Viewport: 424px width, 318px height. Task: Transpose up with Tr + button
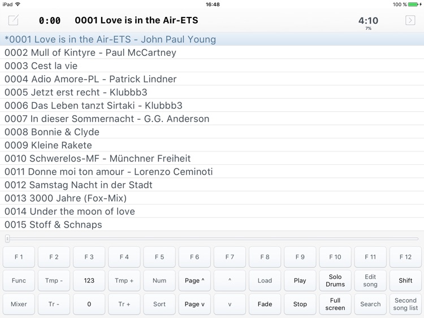124,304
